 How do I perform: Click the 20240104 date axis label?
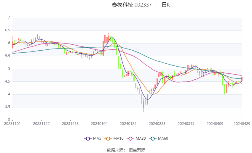pos(99,124)
